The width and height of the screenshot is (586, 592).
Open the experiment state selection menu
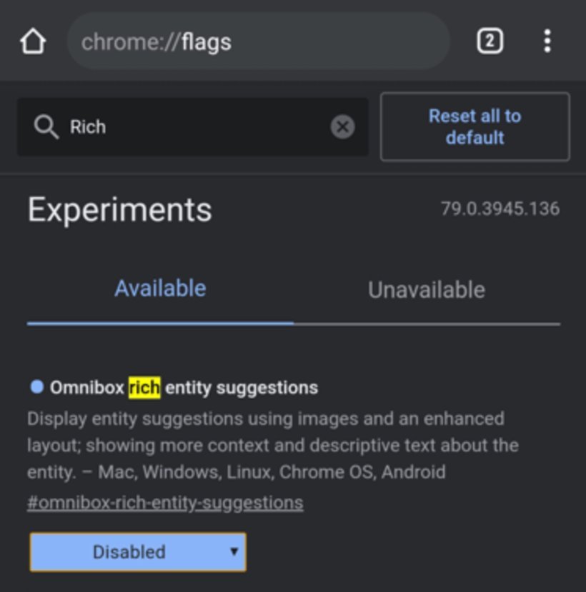click(136, 551)
